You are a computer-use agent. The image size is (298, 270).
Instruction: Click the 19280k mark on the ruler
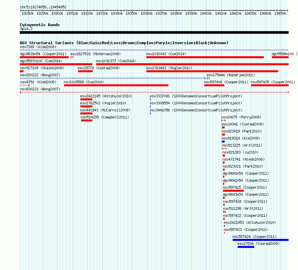click(28, 13)
